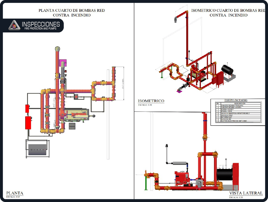Click the VISTA LATERAL view label
Viewport: 268px width, 202px height.
[246, 193]
